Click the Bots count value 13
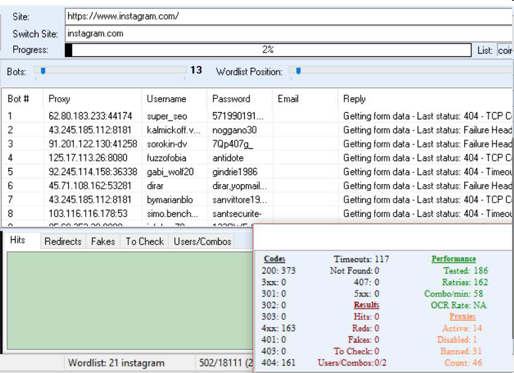This screenshot has height=373, width=514. click(196, 70)
